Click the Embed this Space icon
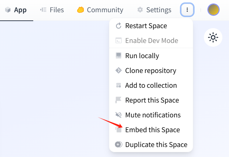The image size is (229, 157). [x=119, y=130]
